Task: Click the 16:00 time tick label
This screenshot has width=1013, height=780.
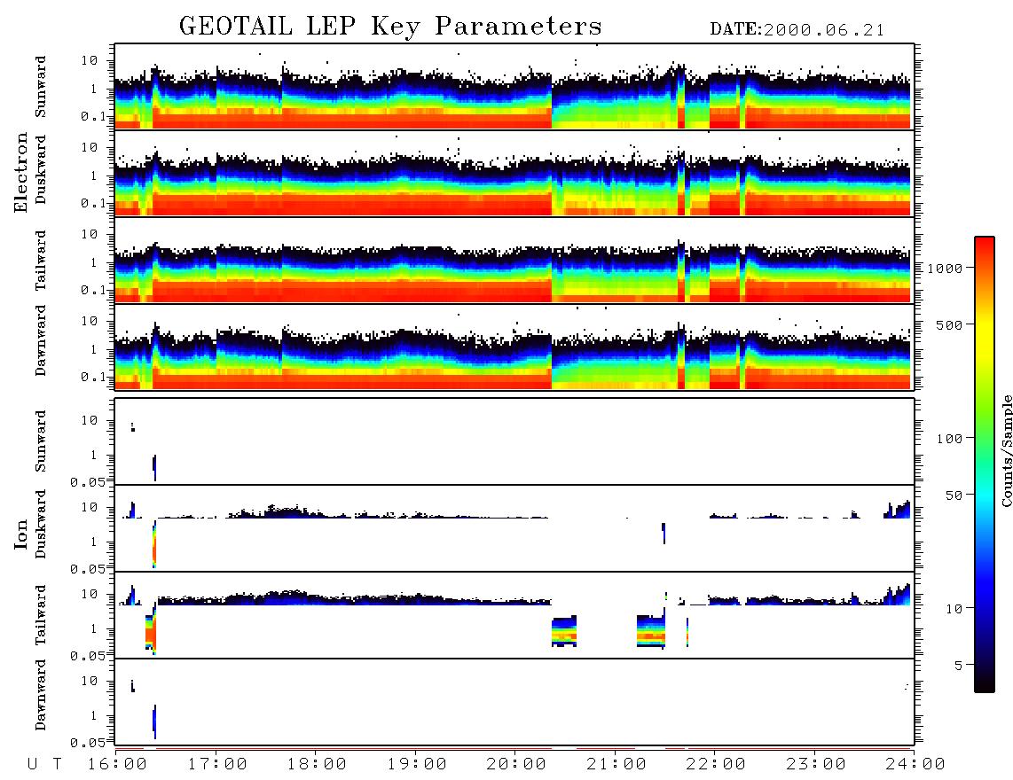Action: pos(118,765)
